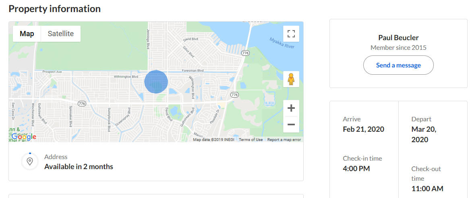Click Report a map error link

point(284,140)
